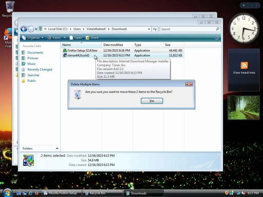The image size is (263, 197).
Task: Click details pane selection preview icon
Action: click(29, 161)
